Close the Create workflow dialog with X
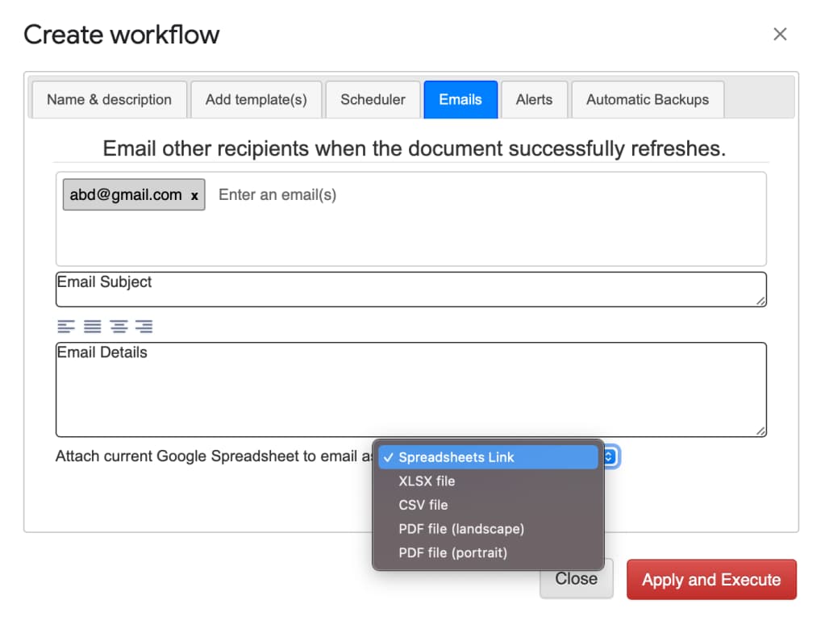Screen dimensions: 825x629 point(779,34)
